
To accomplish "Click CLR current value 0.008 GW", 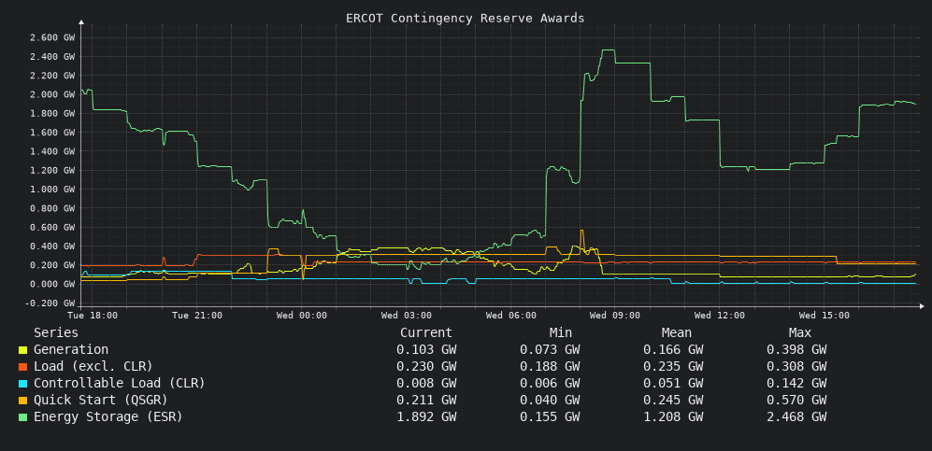I will click(x=427, y=384).
